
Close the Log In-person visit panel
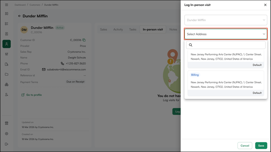[x=265, y=5]
